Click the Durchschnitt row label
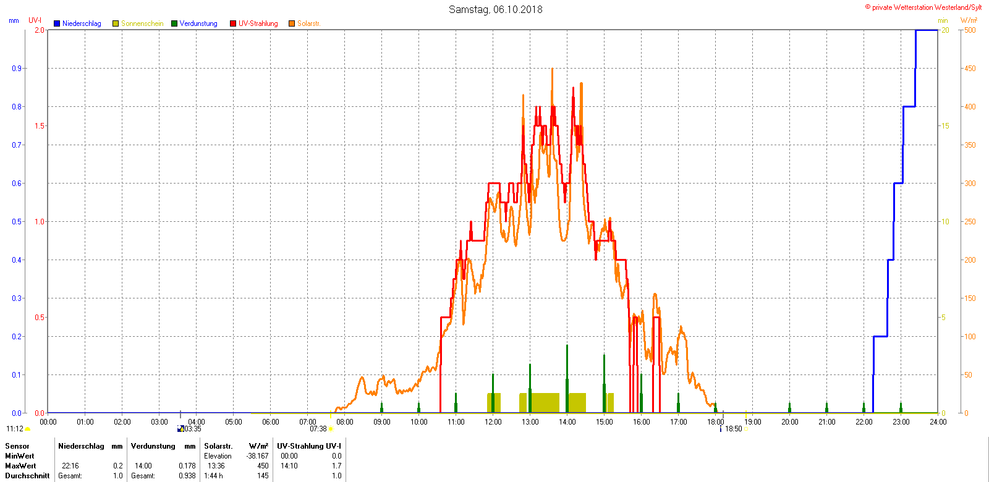 tap(27, 476)
